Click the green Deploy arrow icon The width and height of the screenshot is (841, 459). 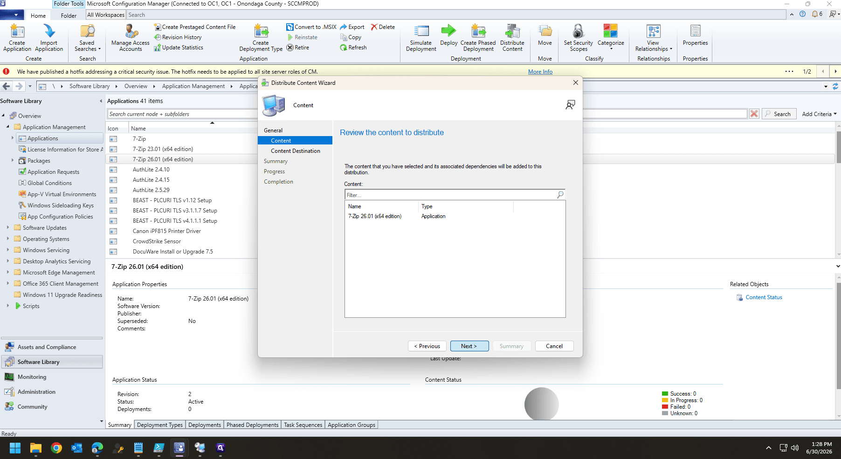[448, 32]
